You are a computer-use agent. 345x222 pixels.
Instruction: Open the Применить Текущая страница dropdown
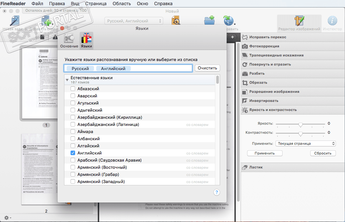(x=305, y=143)
